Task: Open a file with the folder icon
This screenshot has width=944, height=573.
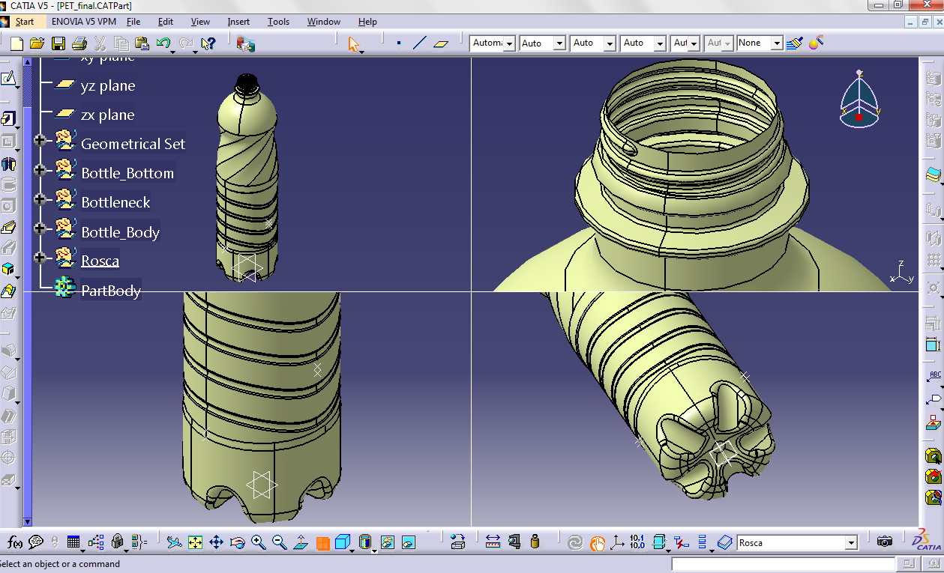Action: click(x=37, y=43)
